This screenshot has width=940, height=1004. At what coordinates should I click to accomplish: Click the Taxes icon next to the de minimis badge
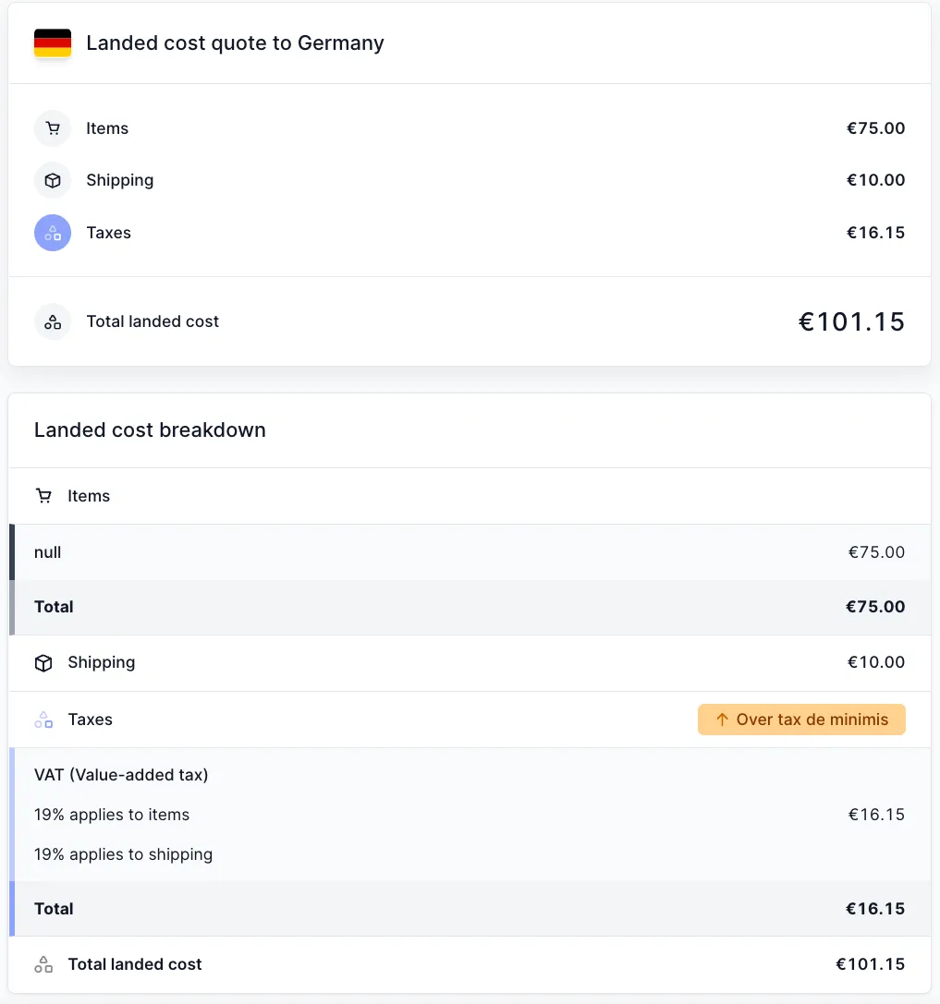click(x=43, y=720)
